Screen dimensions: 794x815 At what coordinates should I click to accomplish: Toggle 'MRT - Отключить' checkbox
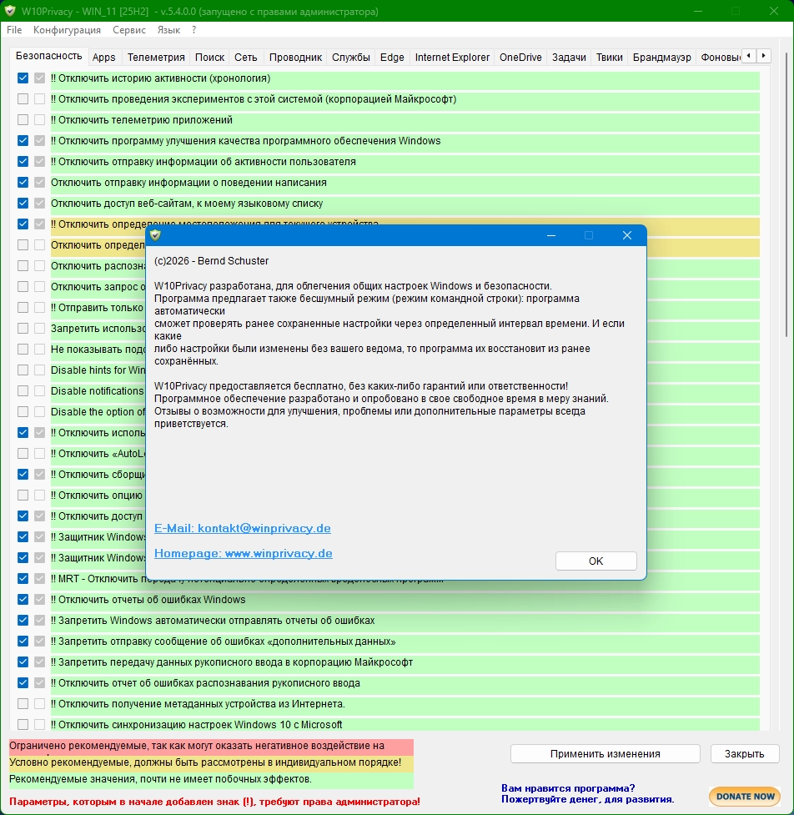[x=23, y=578]
